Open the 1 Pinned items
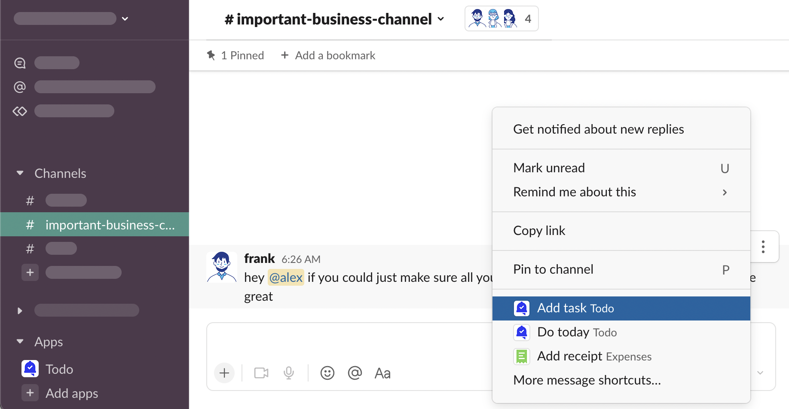789x409 pixels. [235, 55]
